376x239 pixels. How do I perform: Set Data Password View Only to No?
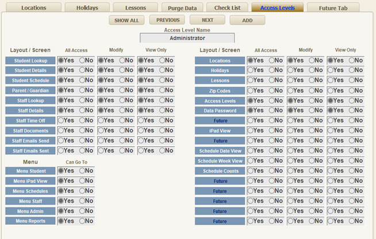click(x=352, y=110)
